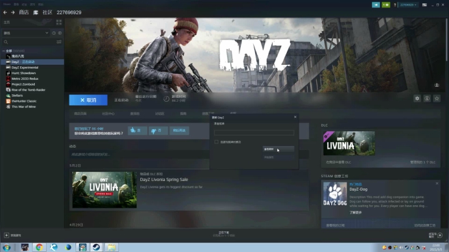This screenshot has width=449, height=252.
Task: Open the folder icon in taskbar
Action: click(x=112, y=248)
